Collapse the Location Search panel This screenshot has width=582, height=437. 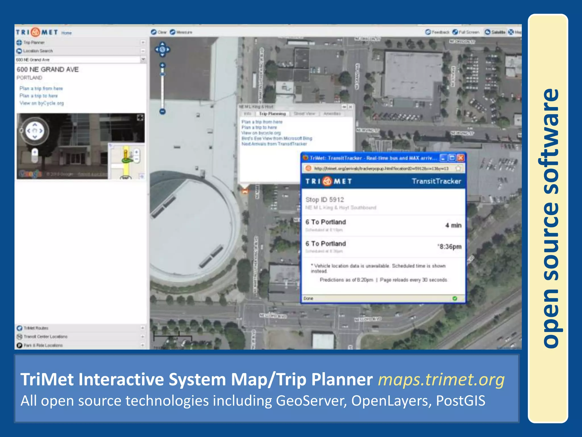143,51
